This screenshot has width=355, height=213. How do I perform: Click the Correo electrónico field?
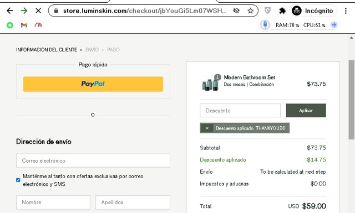point(93,160)
